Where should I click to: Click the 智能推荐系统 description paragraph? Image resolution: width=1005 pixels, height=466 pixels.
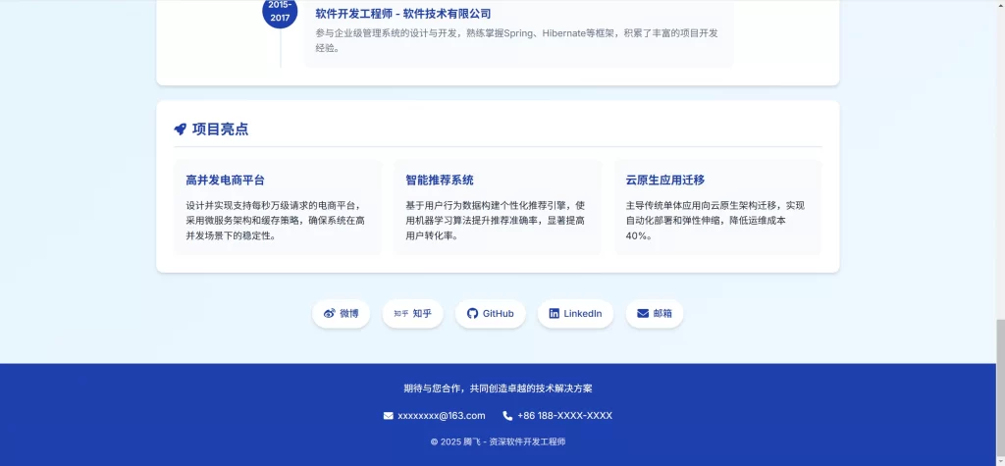pos(496,221)
